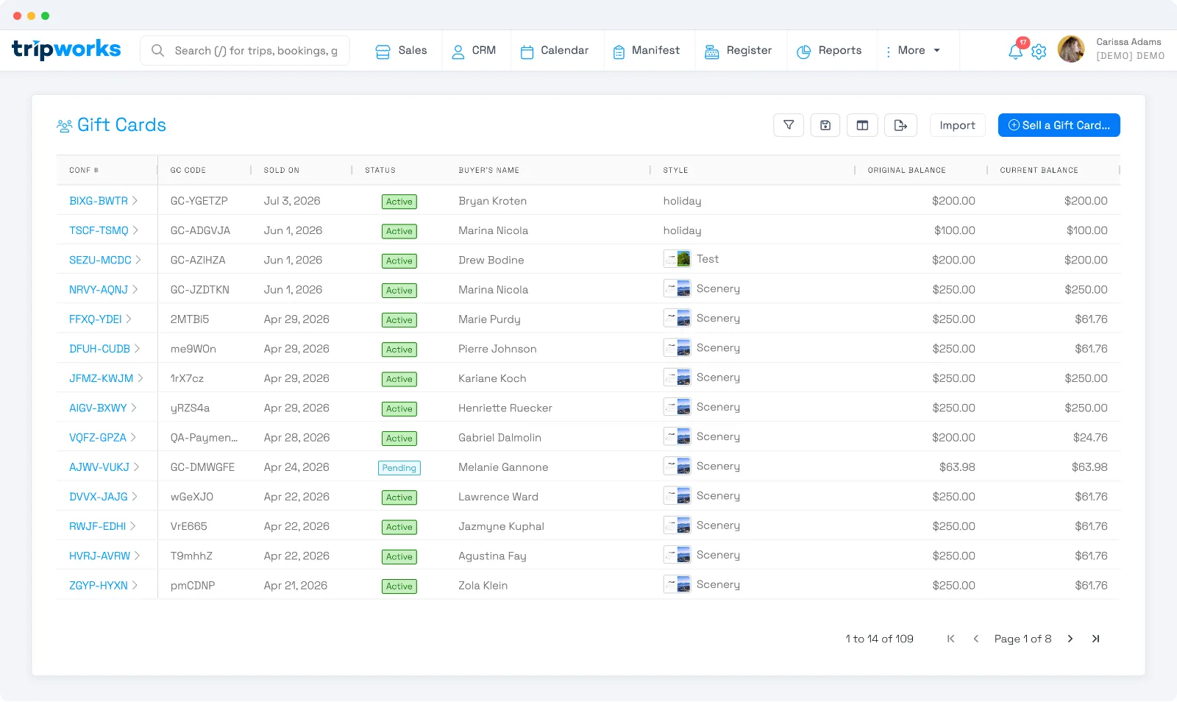Click Active badge in Bryan Kroten row
1177x702 pixels.
tap(399, 202)
